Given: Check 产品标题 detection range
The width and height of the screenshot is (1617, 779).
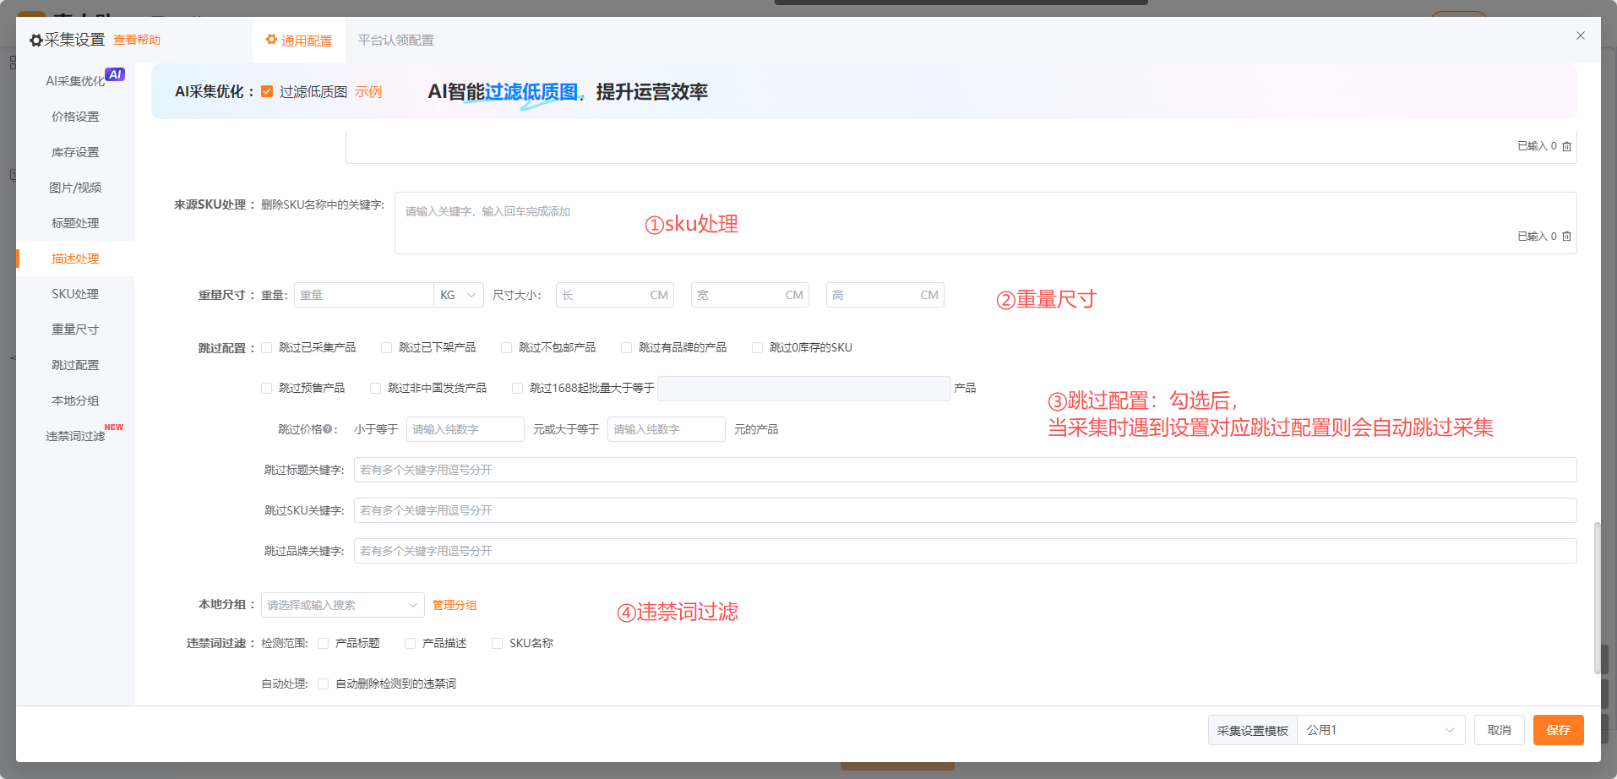Looking at the screenshot, I should pos(324,643).
